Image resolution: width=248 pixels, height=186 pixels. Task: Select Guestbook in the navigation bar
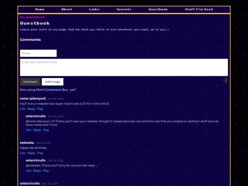pyautogui.click(x=158, y=10)
